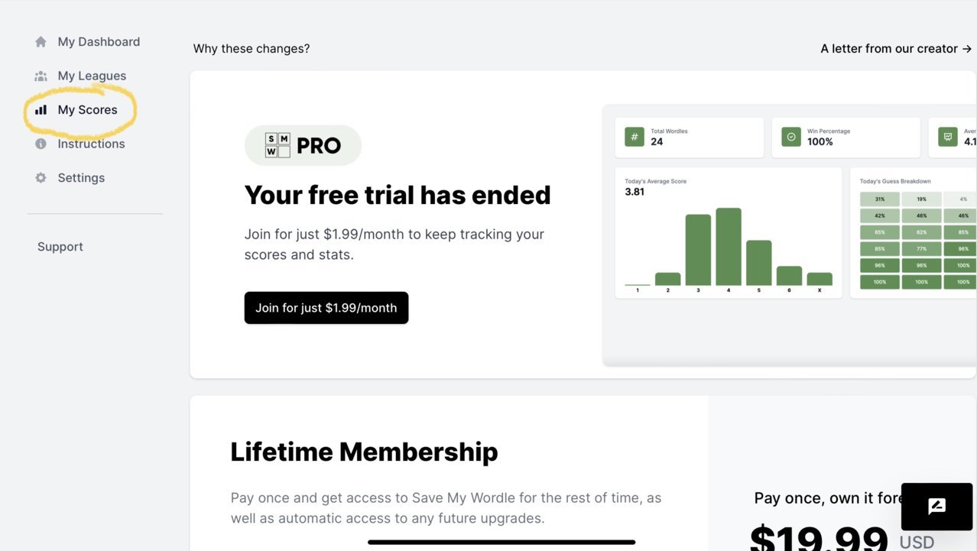Click the check icon on Win Percentage card

coord(791,137)
